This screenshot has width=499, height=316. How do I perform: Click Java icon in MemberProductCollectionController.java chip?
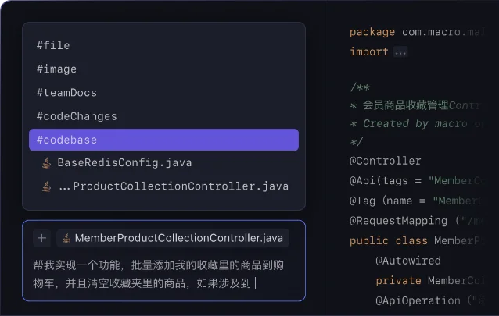pyautogui.click(x=66, y=238)
